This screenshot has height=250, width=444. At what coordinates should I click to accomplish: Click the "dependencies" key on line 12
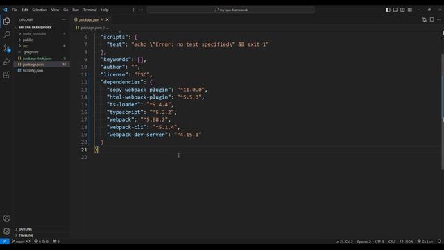(122, 82)
